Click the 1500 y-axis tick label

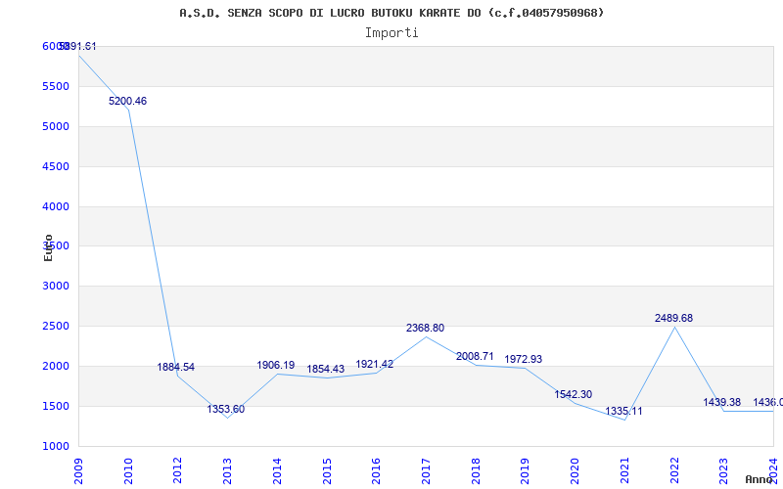pyautogui.click(x=56, y=406)
